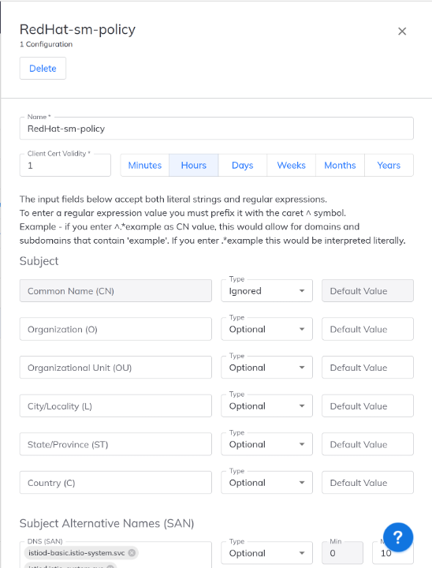The height and width of the screenshot is (568, 432).
Task: Open Common Name Type dropdown showing Ignored
Action: point(267,291)
